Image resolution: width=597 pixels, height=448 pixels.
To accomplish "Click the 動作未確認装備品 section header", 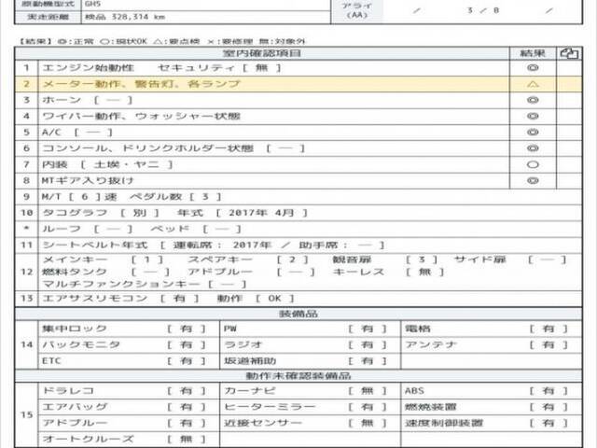I will click(298, 375).
